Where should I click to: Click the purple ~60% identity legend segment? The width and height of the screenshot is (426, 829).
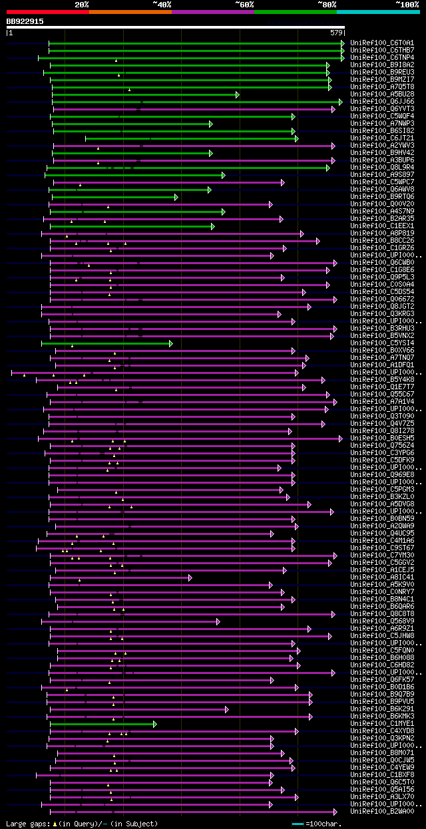point(213,12)
